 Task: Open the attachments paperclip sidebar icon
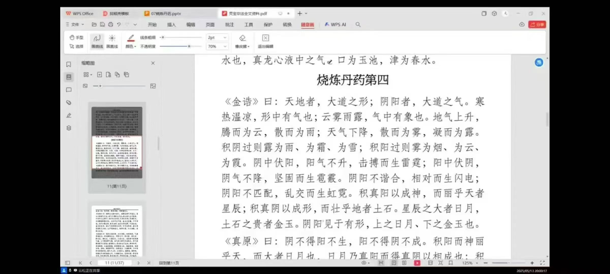tap(69, 102)
